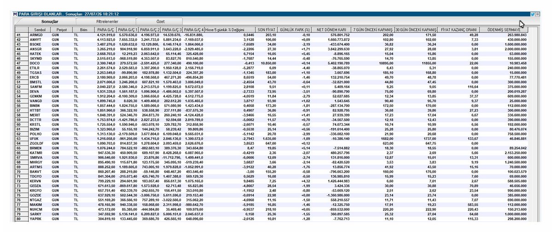Sort by the Periyot column header
This screenshot has height=232, width=552.
(x=62, y=30)
